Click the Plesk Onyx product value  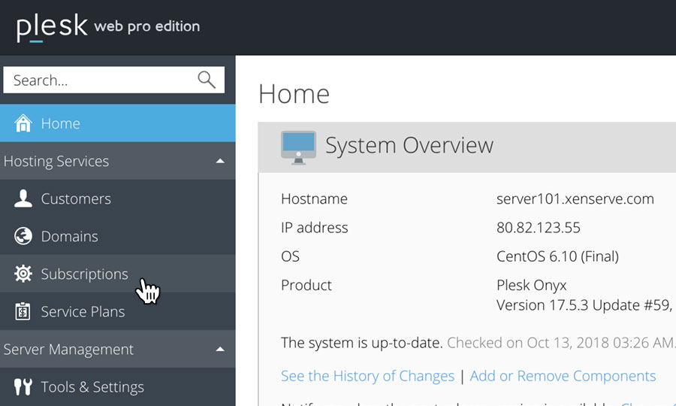[532, 285]
